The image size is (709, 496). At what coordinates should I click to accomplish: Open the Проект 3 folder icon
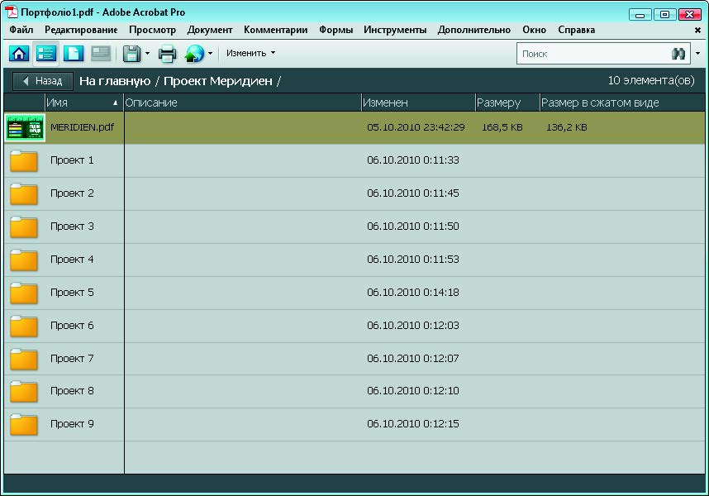pos(23,227)
